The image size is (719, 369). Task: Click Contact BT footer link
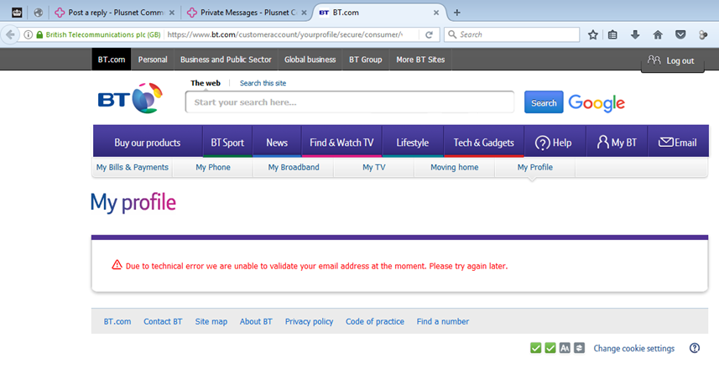(x=163, y=321)
